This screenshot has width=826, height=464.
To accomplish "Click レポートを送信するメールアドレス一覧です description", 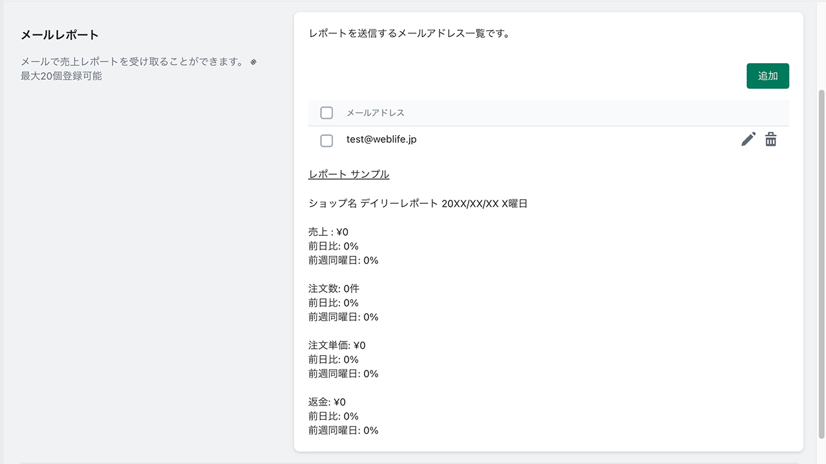I will [x=409, y=34].
